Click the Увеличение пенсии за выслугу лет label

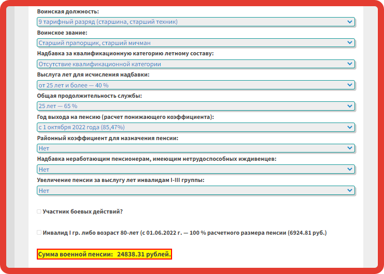point(121,180)
